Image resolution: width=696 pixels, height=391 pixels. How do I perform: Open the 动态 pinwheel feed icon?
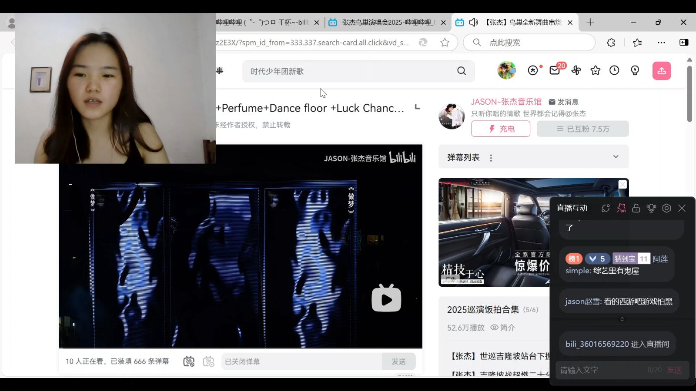point(576,70)
